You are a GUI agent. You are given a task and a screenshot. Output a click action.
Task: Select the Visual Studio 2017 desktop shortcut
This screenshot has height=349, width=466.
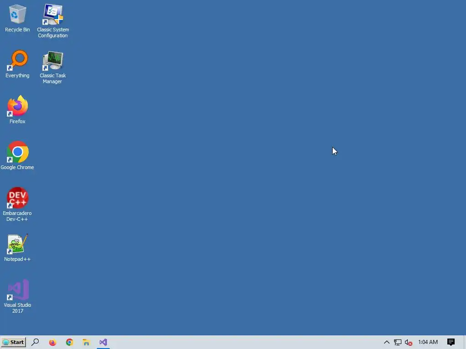17,296
